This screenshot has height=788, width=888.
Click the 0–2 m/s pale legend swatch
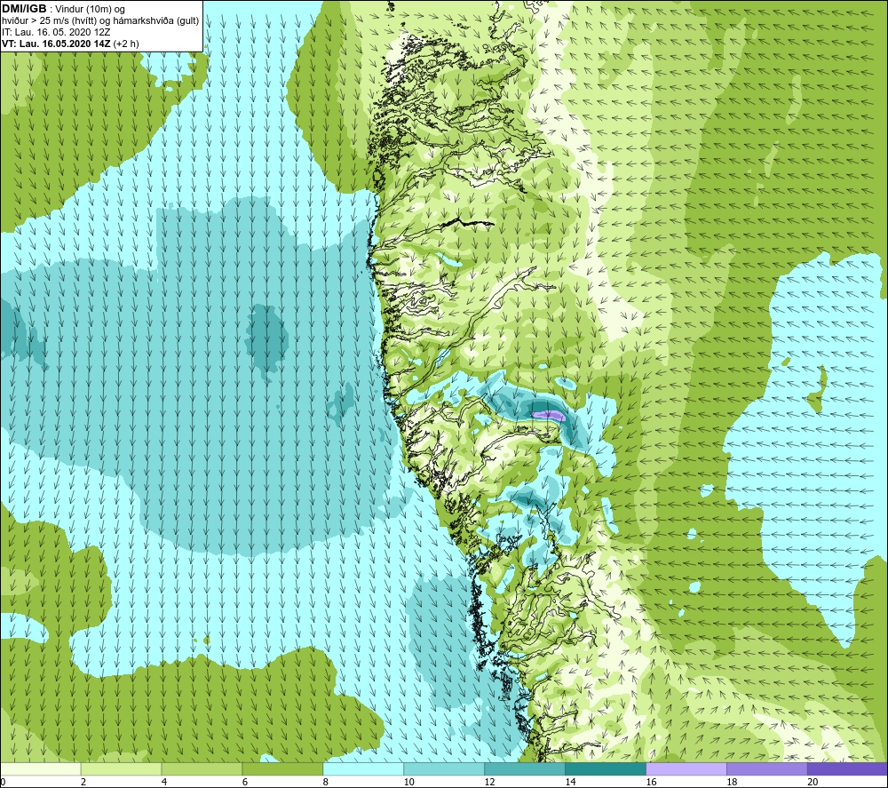(x=41, y=768)
